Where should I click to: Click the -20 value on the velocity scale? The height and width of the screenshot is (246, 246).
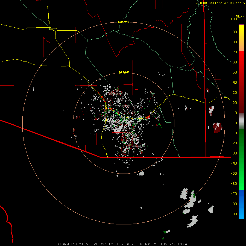tap(234, 143)
